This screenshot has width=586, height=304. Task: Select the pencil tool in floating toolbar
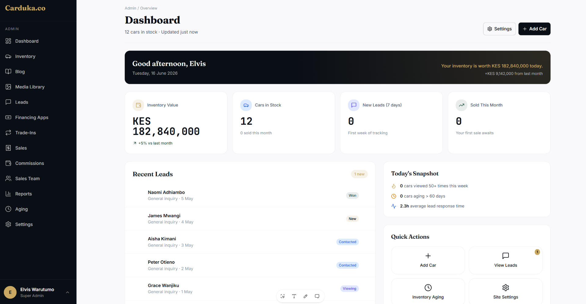click(x=306, y=296)
